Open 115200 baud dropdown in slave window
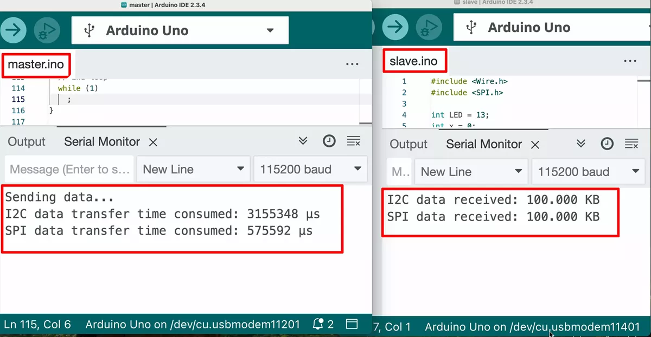Image resolution: width=651 pixels, height=337 pixels. pyautogui.click(x=588, y=172)
